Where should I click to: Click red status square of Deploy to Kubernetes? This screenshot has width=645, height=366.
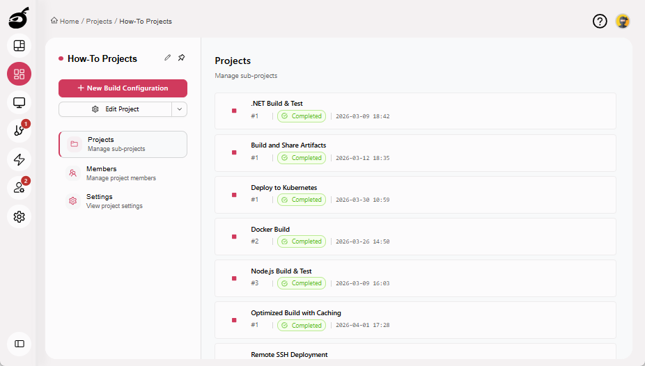(x=234, y=195)
